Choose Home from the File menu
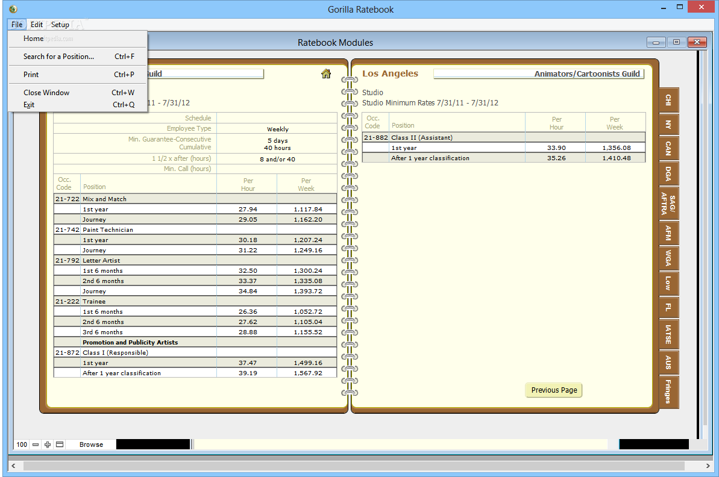This screenshot has width=719, height=477. click(x=78, y=39)
